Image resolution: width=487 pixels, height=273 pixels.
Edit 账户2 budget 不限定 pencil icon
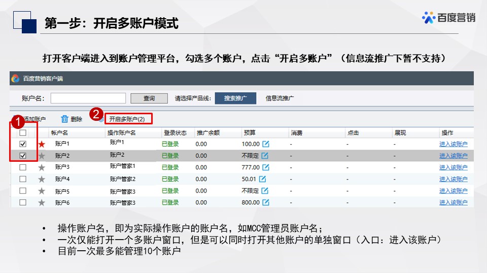[x=265, y=156]
